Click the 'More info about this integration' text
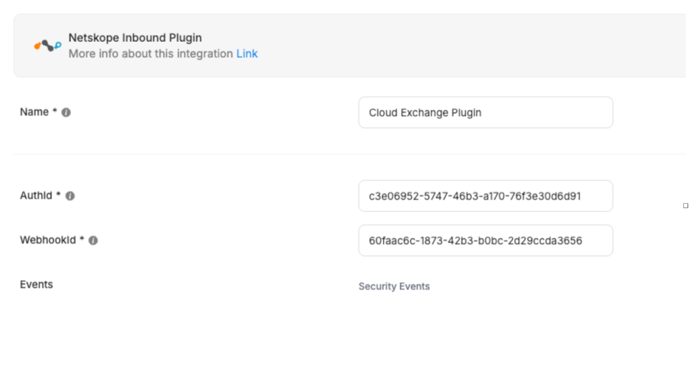 click(x=151, y=54)
